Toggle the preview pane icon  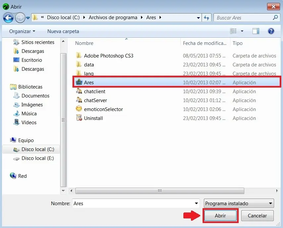pyautogui.click(x=256, y=31)
